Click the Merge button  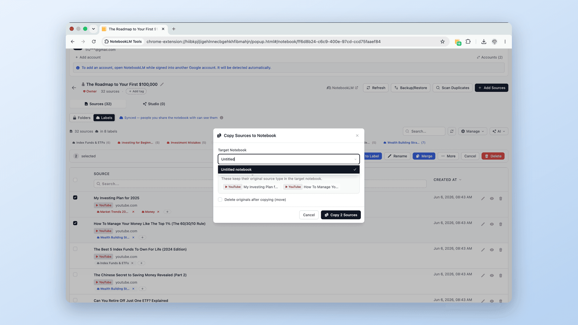coord(424,156)
